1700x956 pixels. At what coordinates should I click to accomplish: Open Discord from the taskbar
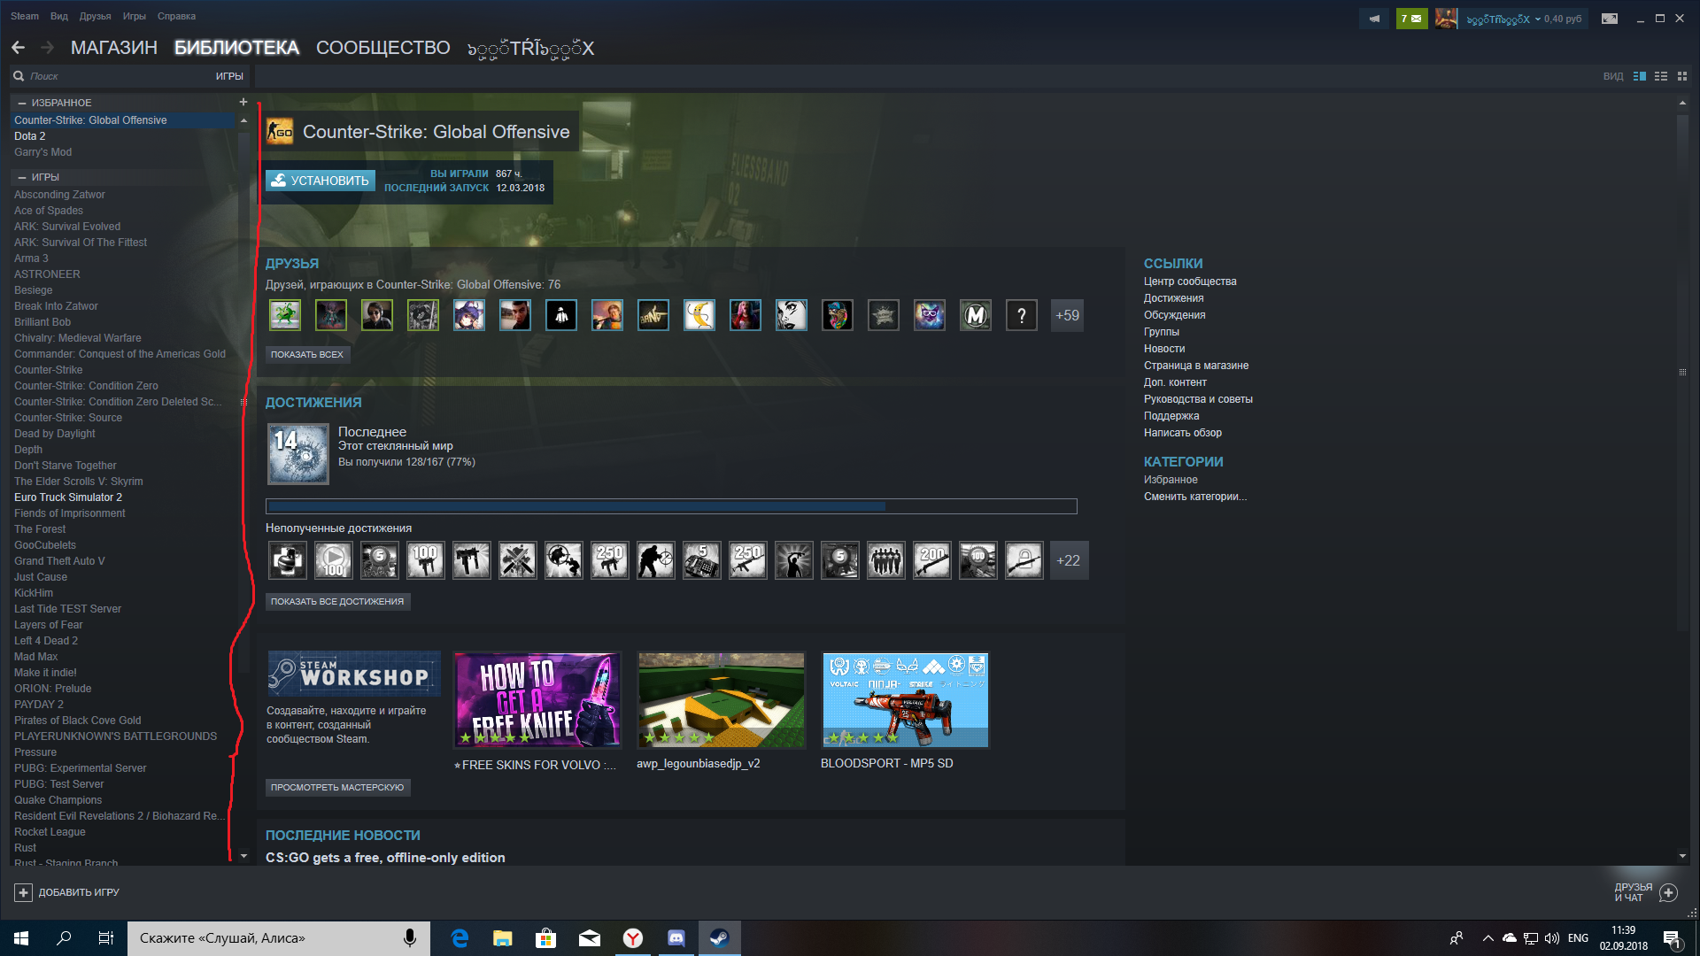coord(676,938)
